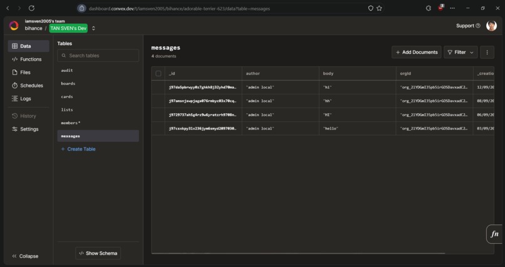Open the bihance project link
Viewport: 505px width, 267px height.
[x=33, y=28]
